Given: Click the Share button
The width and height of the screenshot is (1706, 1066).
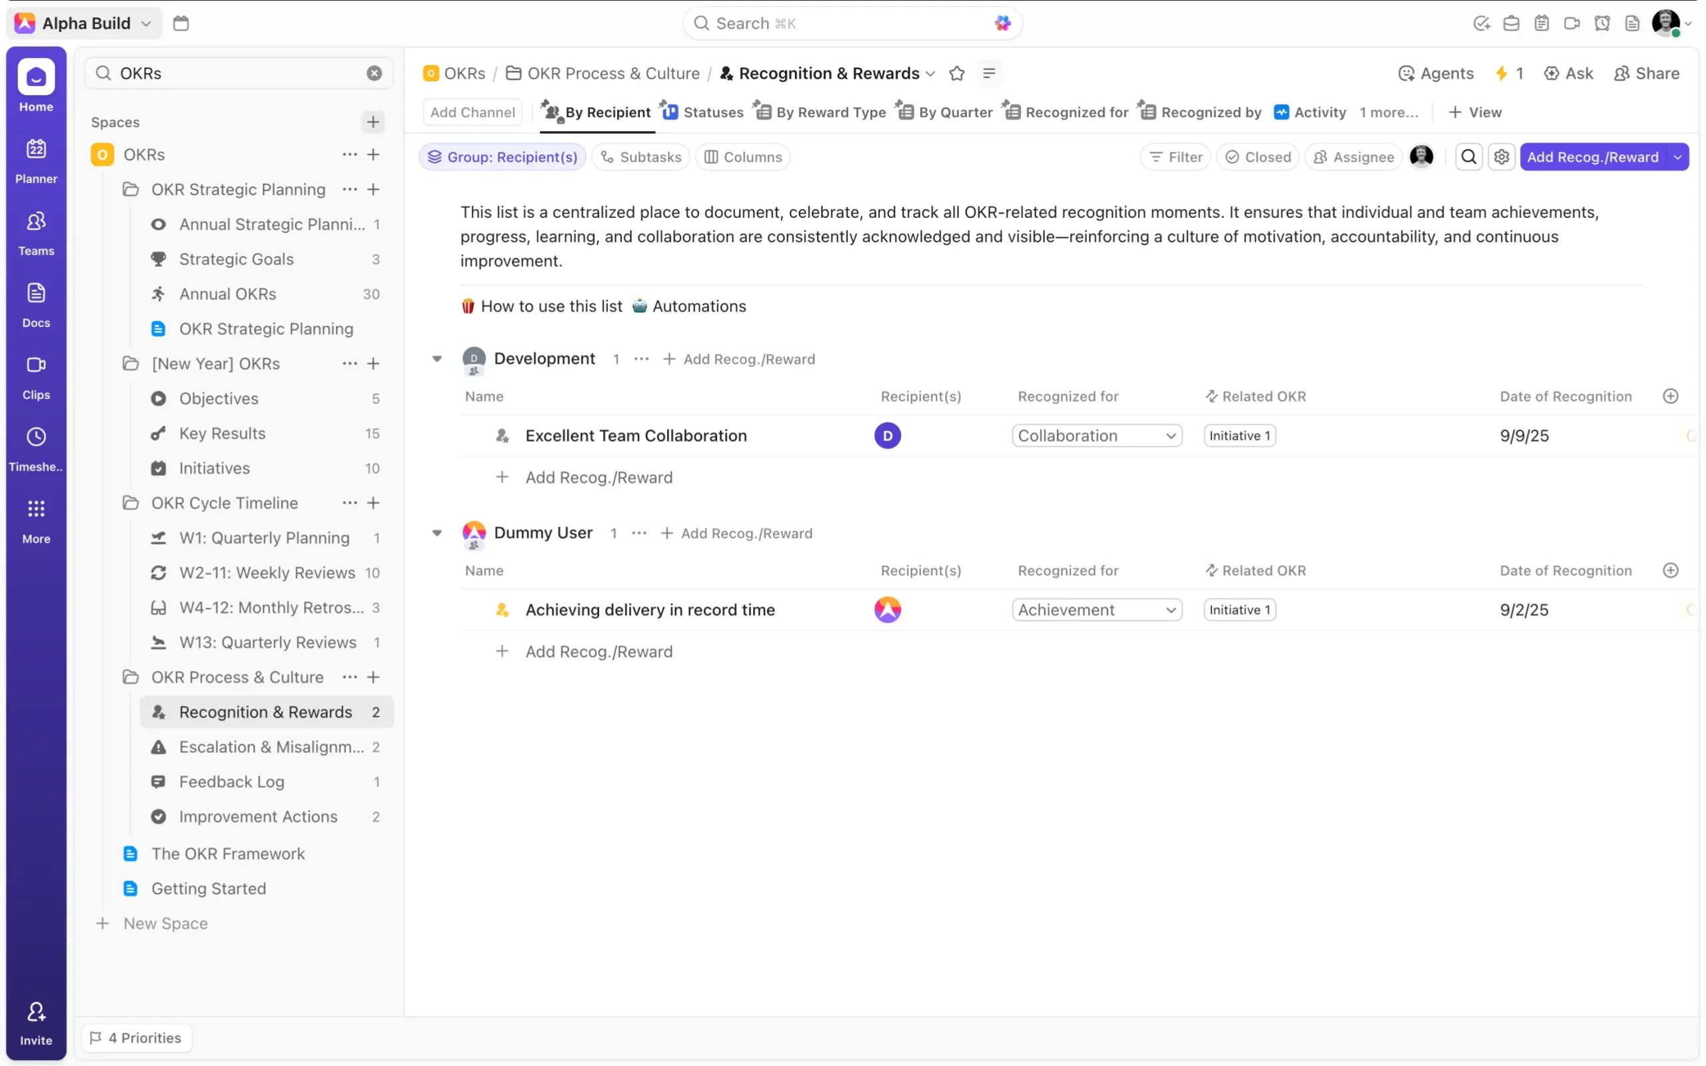Looking at the screenshot, I should [x=1647, y=73].
